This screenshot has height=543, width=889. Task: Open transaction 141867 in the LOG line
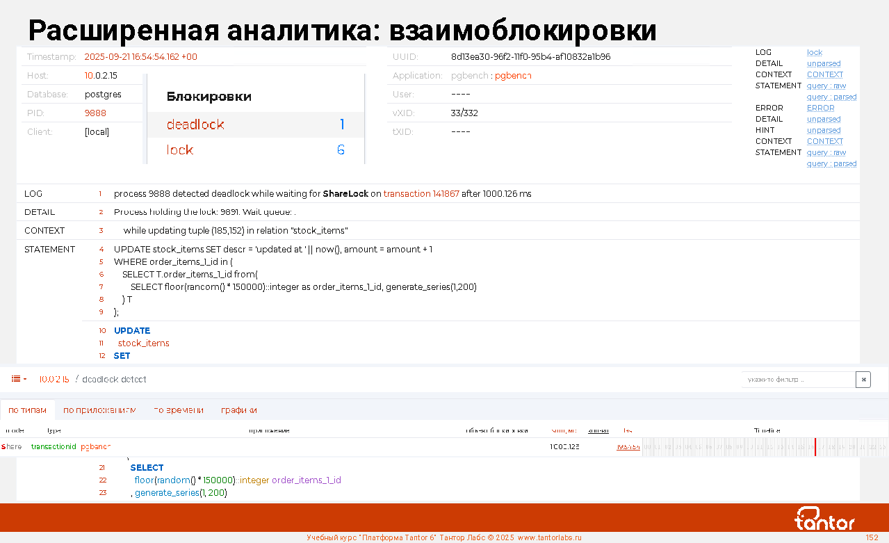pyautogui.click(x=421, y=194)
